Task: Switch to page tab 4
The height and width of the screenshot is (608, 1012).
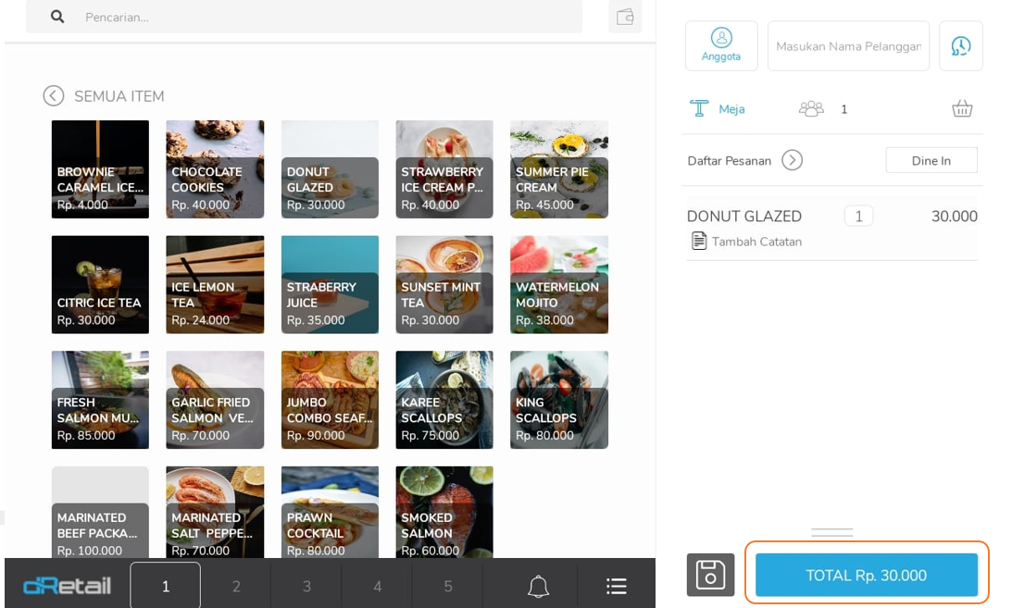Action: click(377, 586)
